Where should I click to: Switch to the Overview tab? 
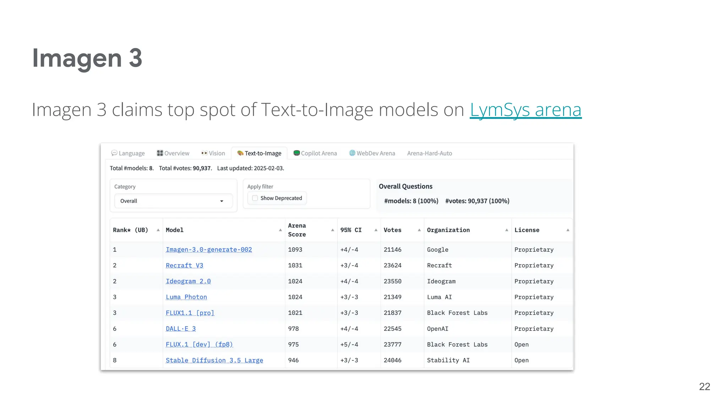173,153
